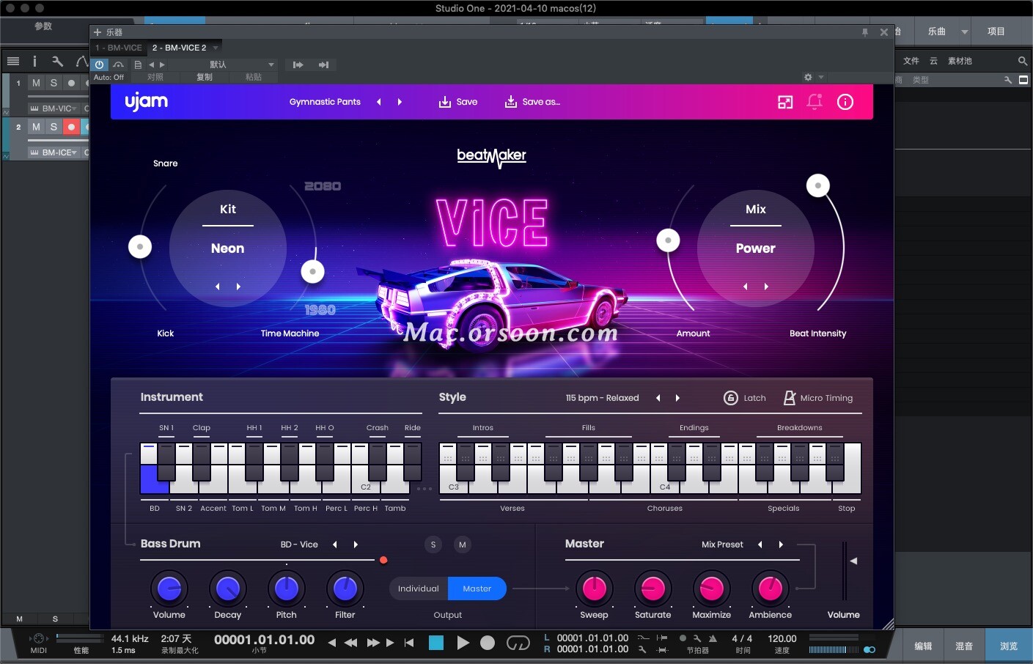Open the ujam notifications bell
Image resolution: width=1033 pixels, height=664 pixels.
(x=815, y=102)
